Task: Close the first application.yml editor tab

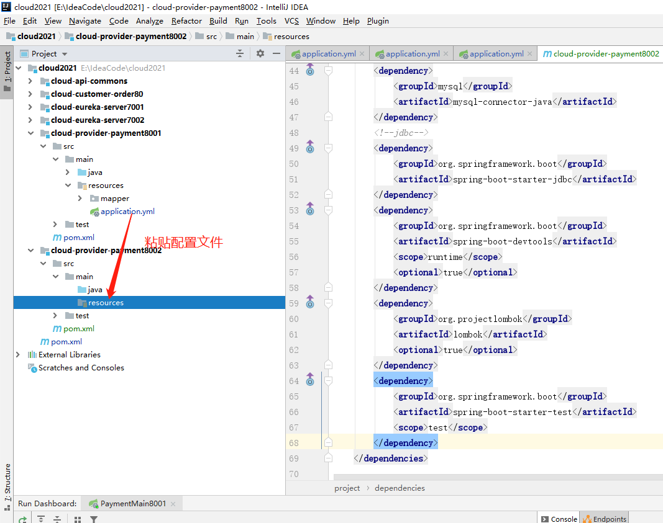Action: (x=362, y=53)
